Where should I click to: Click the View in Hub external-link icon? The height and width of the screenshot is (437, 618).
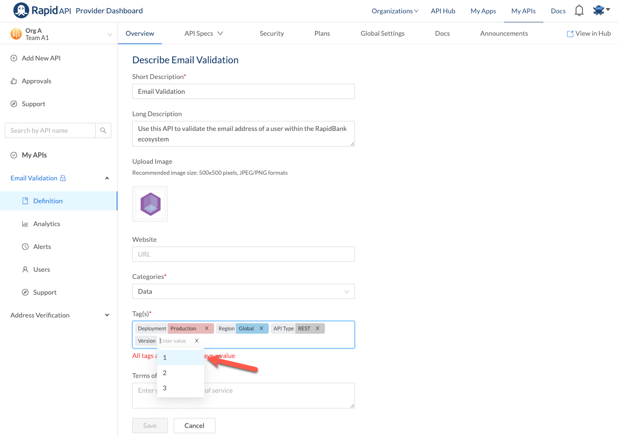click(x=570, y=34)
